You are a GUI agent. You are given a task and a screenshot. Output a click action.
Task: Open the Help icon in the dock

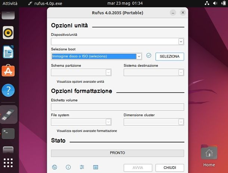click(x=8, y=90)
